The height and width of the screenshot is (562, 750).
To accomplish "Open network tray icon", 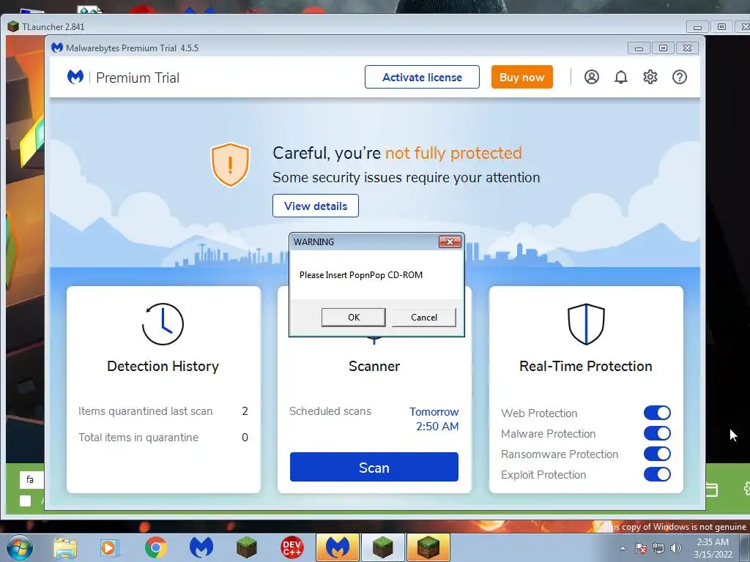I will click(658, 548).
